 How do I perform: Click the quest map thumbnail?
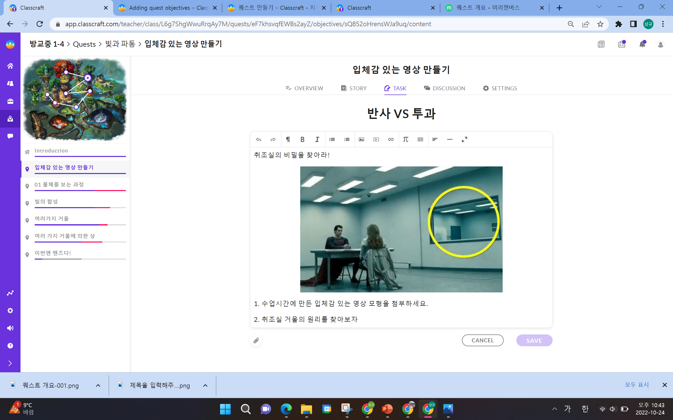coord(75,99)
